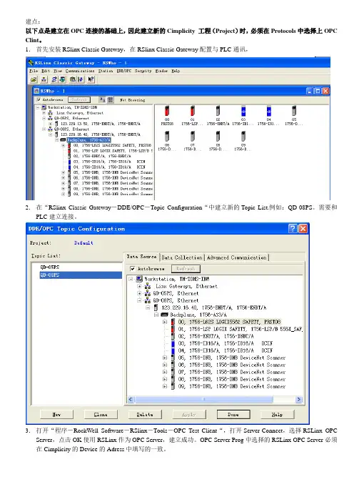
Task: Toggle Autobrowse checkbox in Topic Configuration dialog
Action: [x=133, y=269]
